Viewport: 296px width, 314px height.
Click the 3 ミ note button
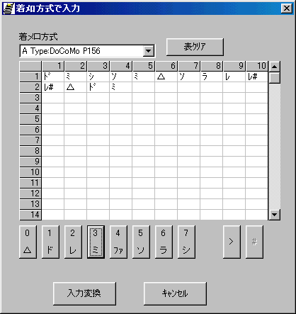point(96,242)
